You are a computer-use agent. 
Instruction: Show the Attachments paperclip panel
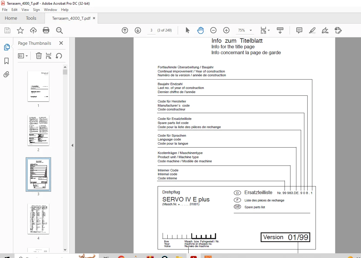(x=6, y=74)
